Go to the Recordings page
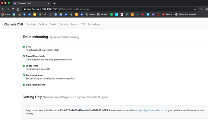Screen dimensions: 208x137 click(94, 24)
